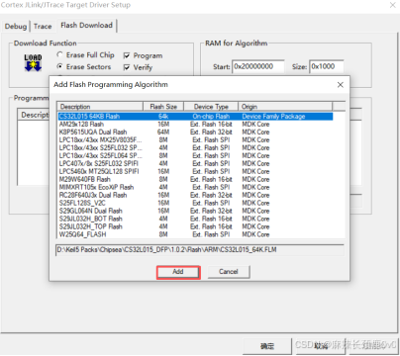Select the W25Q64_FLASH row

point(195,234)
